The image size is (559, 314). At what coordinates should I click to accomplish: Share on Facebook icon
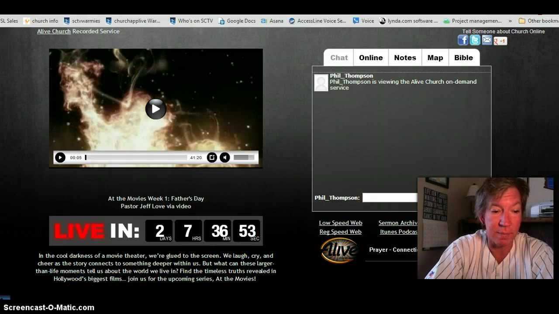(x=463, y=41)
